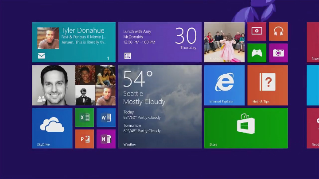Launch the Video app tile

click(x=257, y=31)
